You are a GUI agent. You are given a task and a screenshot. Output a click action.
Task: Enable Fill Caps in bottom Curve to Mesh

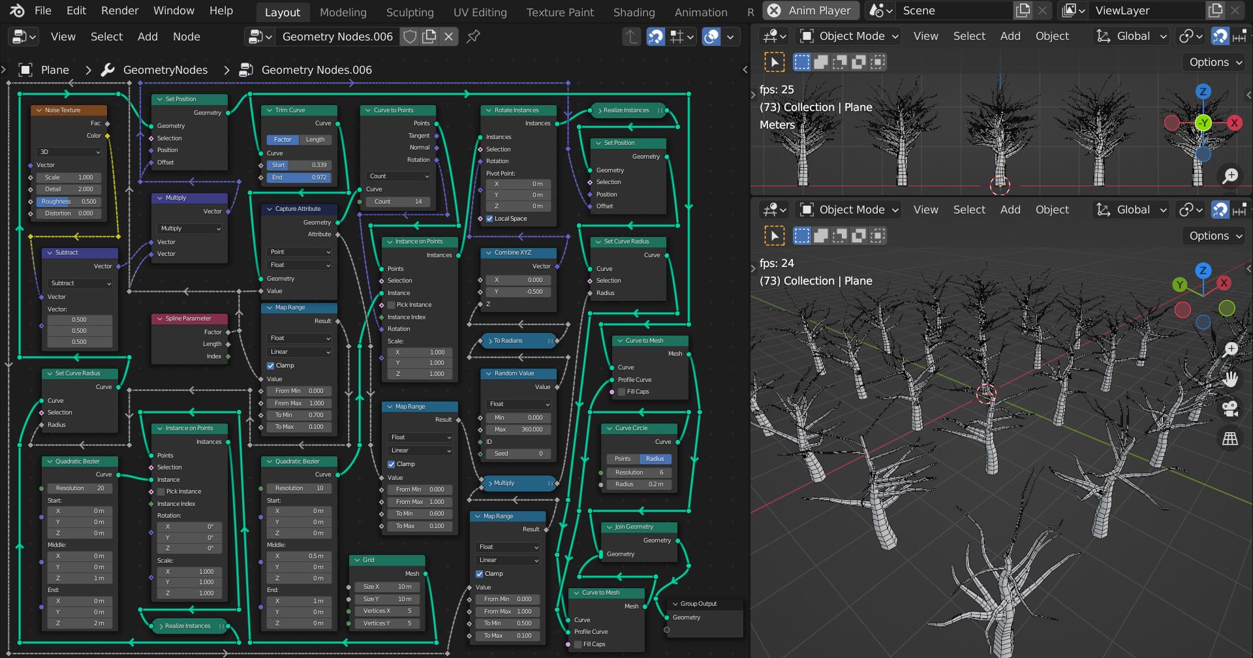coord(578,644)
